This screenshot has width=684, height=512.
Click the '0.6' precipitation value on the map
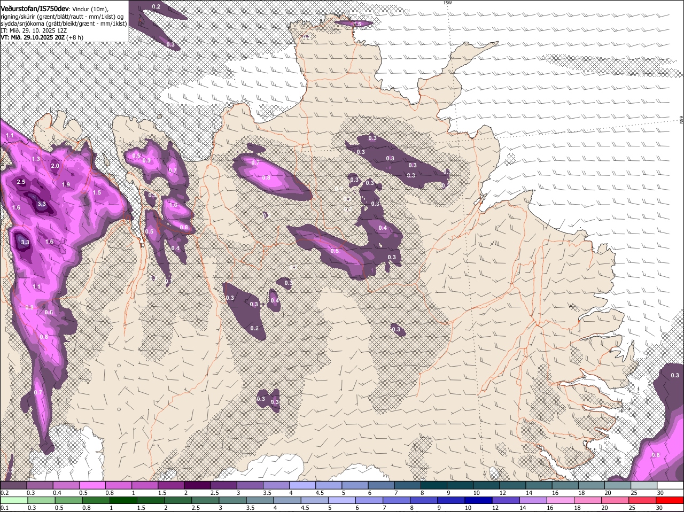[x=49, y=313]
